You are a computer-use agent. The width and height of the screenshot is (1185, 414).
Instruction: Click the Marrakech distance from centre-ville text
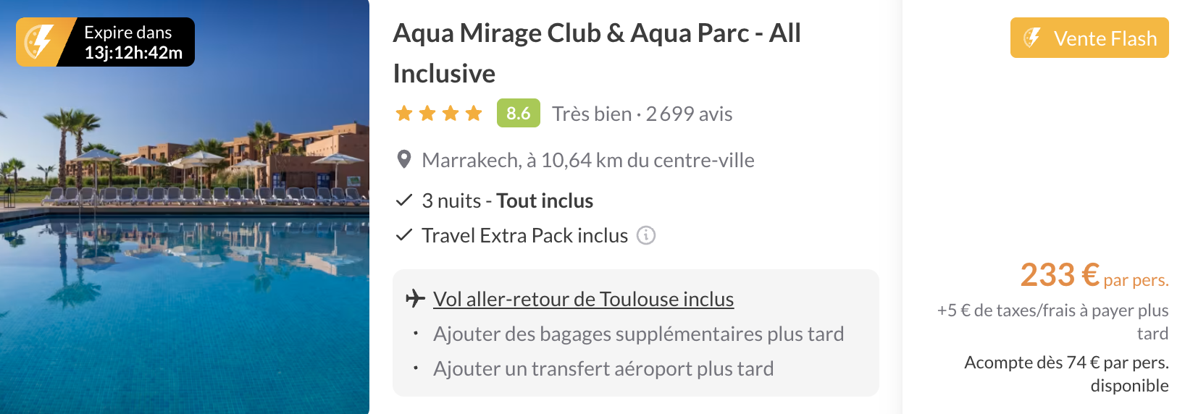click(x=587, y=160)
